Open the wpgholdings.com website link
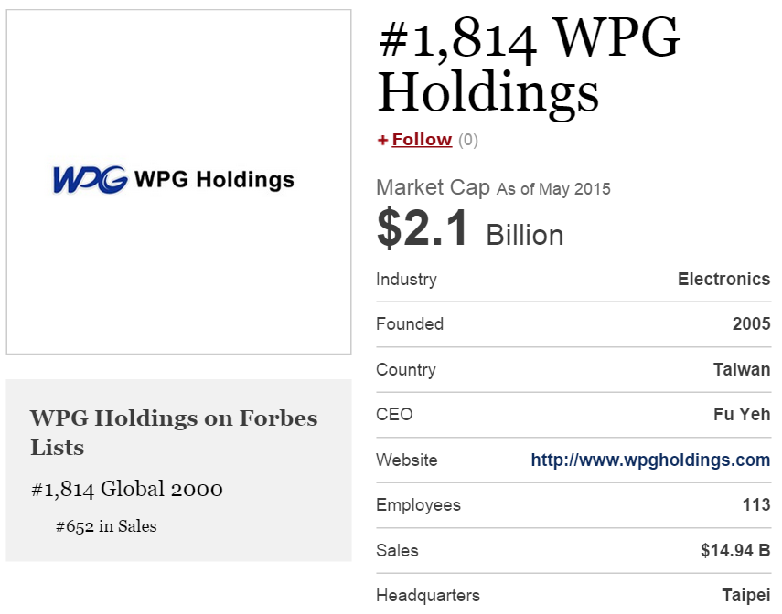Image resolution: width=782 pixels, height=614 pixels. pyautogui.click(x=650, y=460)
